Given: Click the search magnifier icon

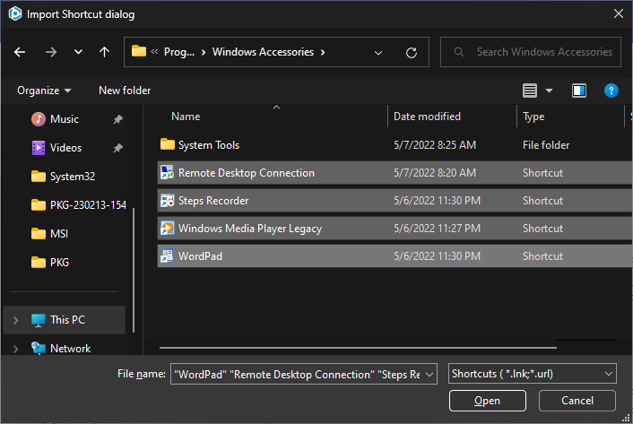Looking at the screenshot, I should coord(458,52).
